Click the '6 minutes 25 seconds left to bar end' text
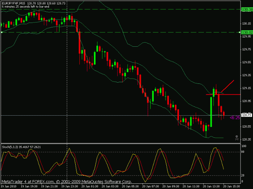Image resolution: width=253 pixels, height=189 pixels. point(26,6)
